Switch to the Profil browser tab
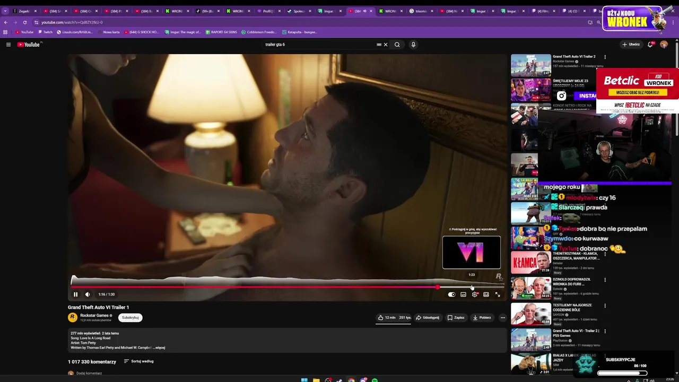The height and width of the screenshot is (382, 679). pos(268,11)
